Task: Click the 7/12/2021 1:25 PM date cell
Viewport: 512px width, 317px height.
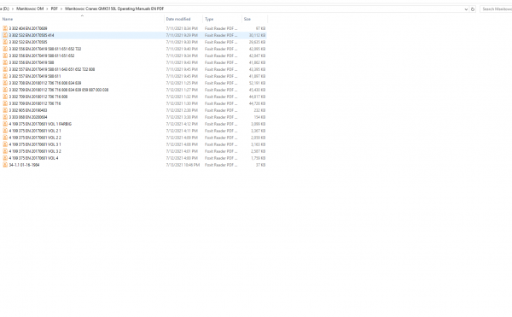Action: tap(182, 83)
